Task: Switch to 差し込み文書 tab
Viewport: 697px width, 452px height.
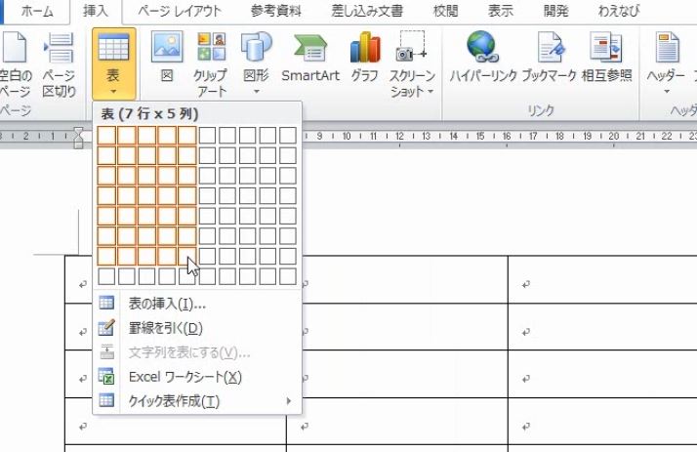Action: click(367, 11)
